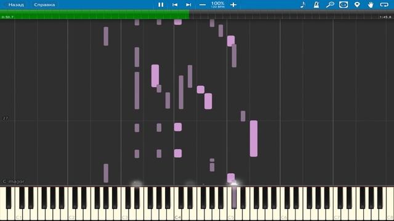Click the Назад back button
Screen dimensions: 394x221
(x=16, y=5)
